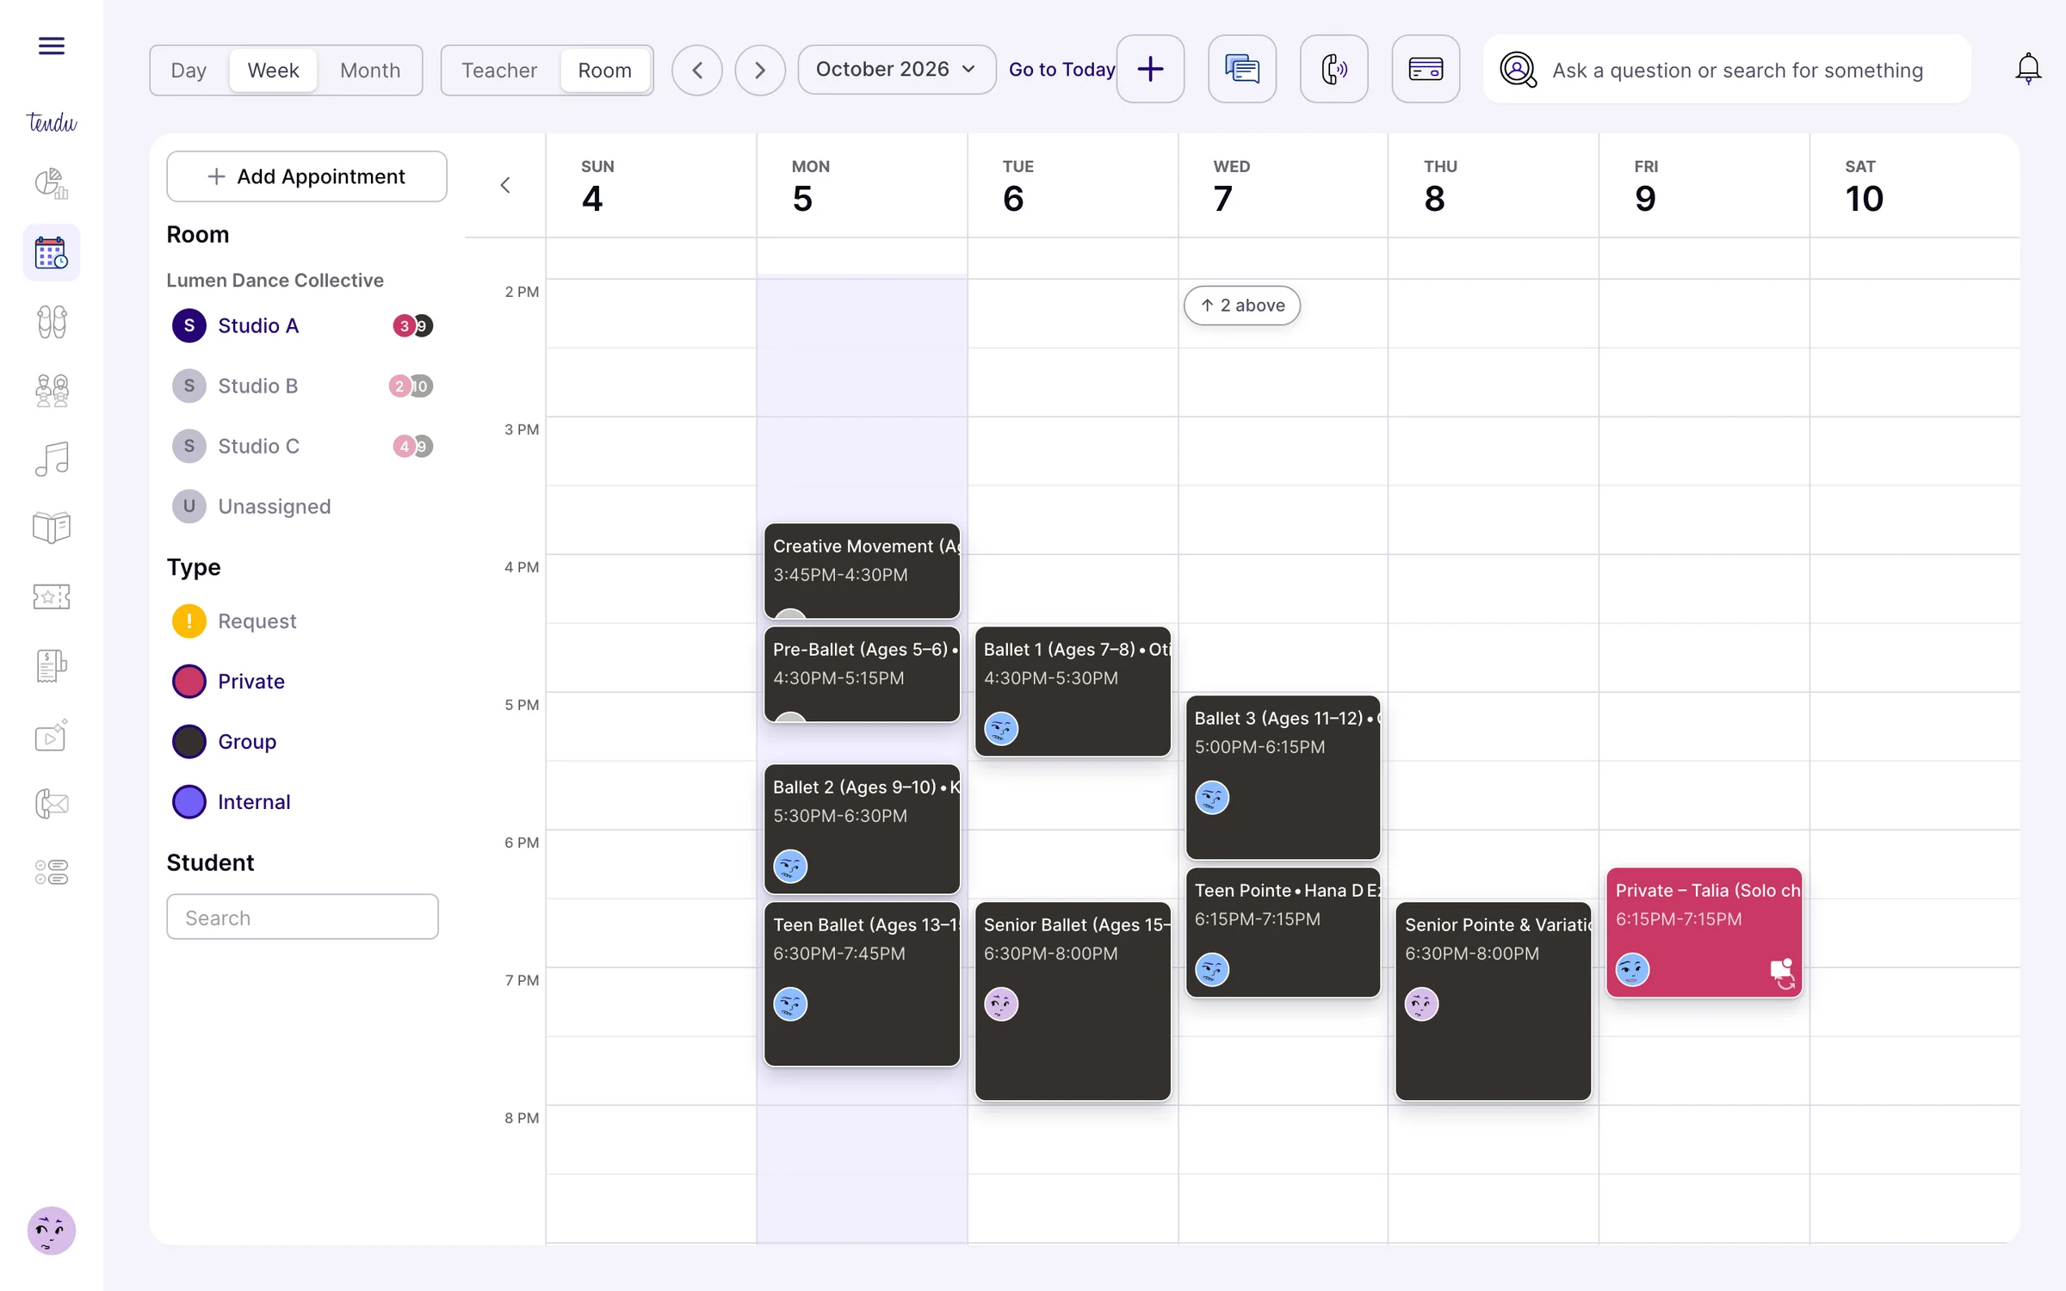
Task: Open the Ballet 3 (Ages 11–12) appointment
Action: (1283, 778)
